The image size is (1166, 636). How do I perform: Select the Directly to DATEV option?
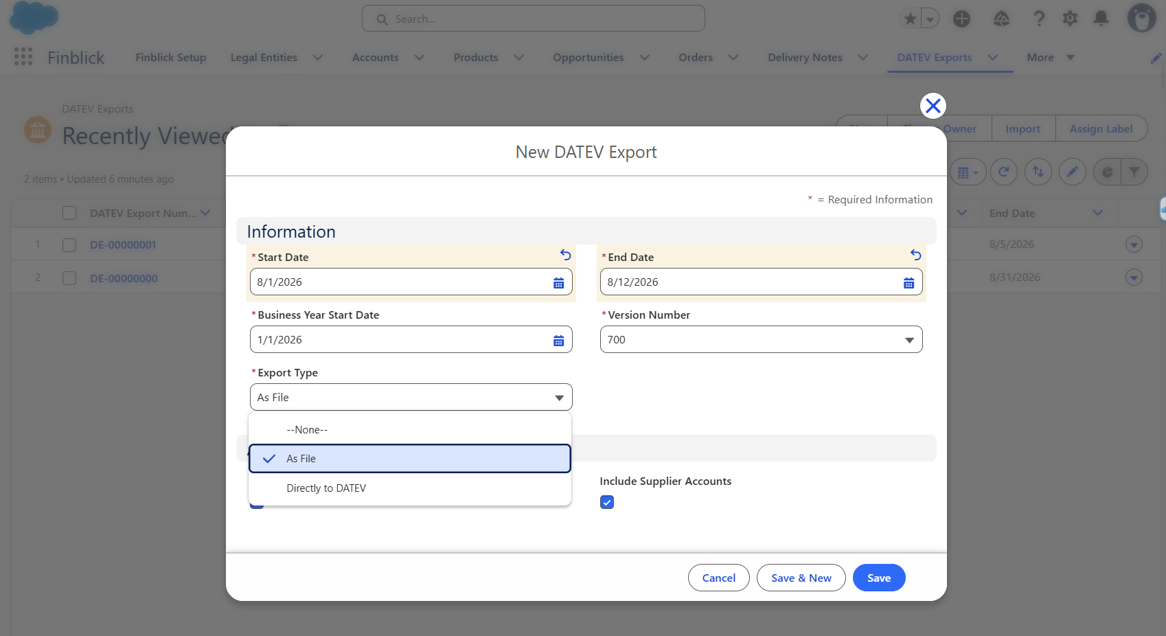tap(410, 488)
